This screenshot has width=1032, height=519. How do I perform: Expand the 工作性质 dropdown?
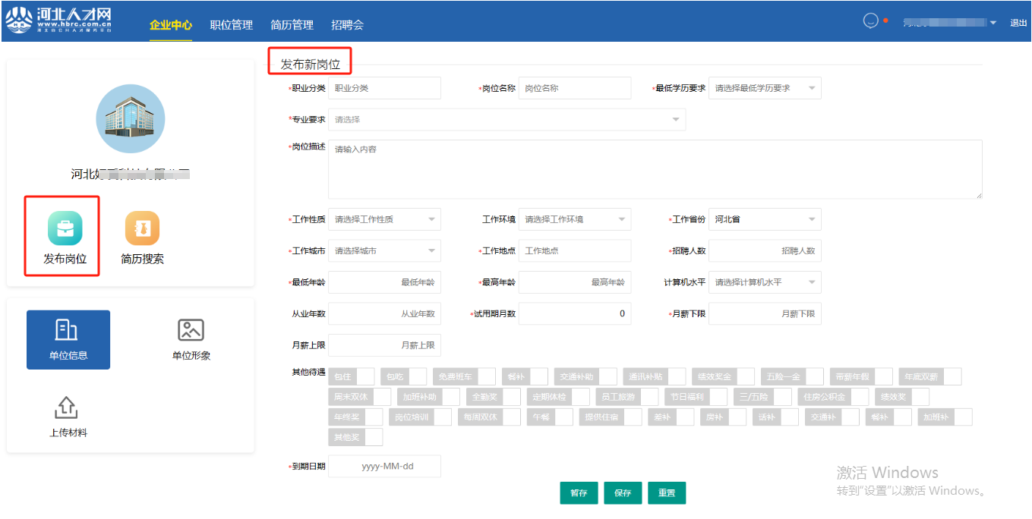[384, 219]
